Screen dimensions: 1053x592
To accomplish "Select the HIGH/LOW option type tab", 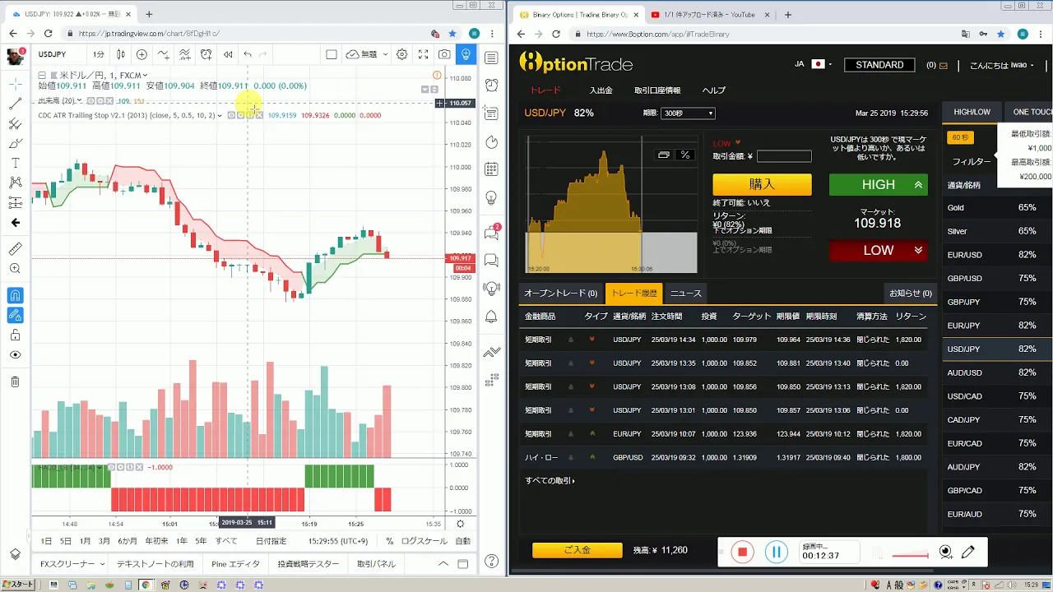I will [972, 112].
